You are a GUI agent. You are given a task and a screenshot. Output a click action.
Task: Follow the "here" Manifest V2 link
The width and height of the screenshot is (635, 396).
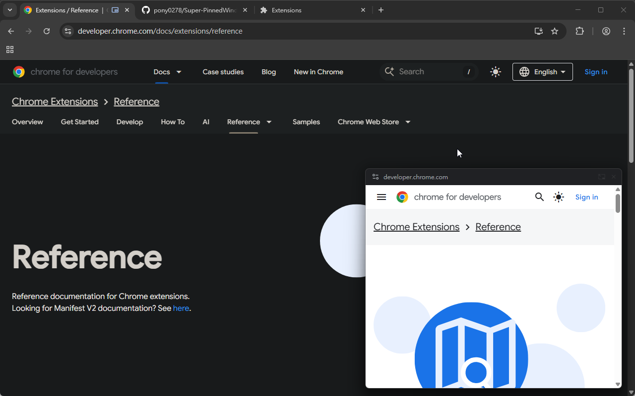point(181,308)
